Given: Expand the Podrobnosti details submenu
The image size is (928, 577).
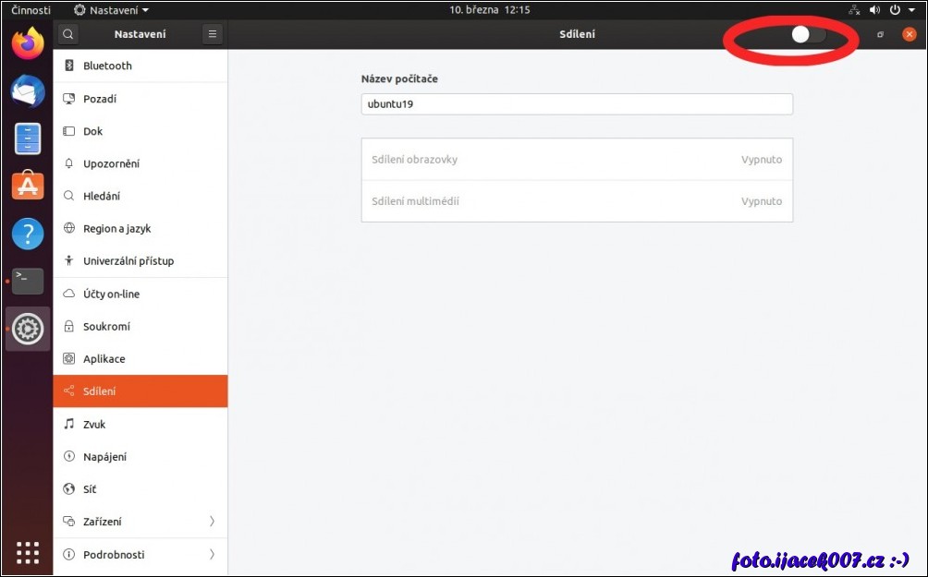Looking at the screenshot, I should [x=140, y=555].
